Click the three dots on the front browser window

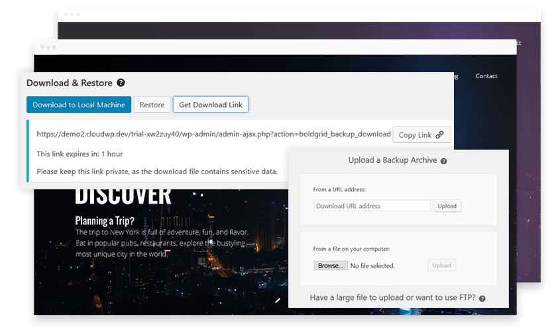pyautogui.click(x=49, y=47)
